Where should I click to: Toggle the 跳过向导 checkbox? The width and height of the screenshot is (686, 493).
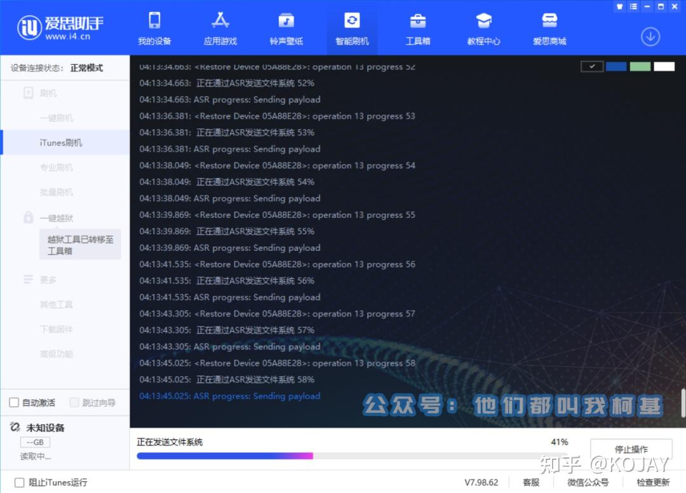click(74, 402)
